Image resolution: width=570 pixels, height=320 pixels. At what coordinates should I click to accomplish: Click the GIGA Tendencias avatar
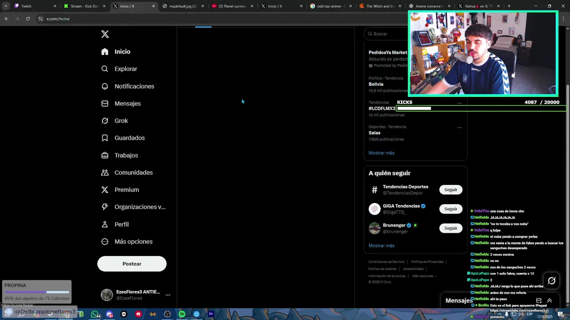[375, 209]
